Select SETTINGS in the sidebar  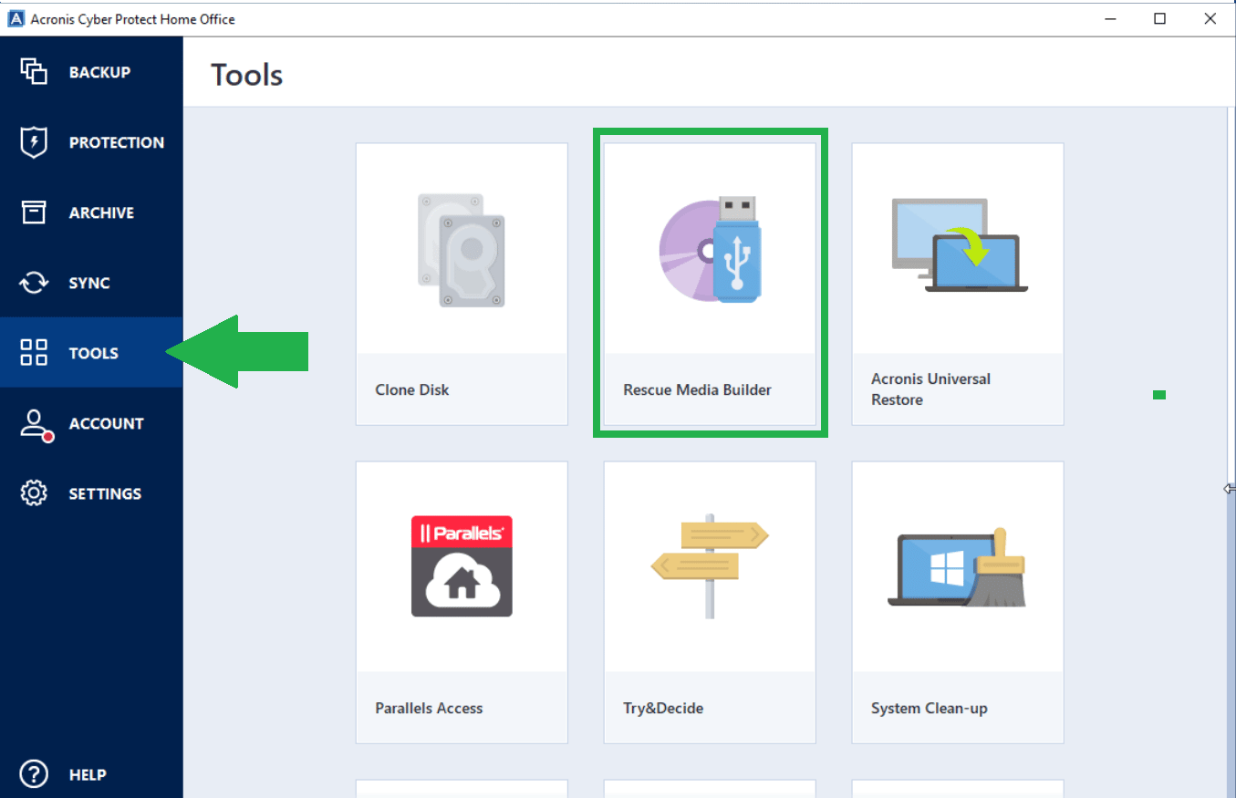coord(91,493)
